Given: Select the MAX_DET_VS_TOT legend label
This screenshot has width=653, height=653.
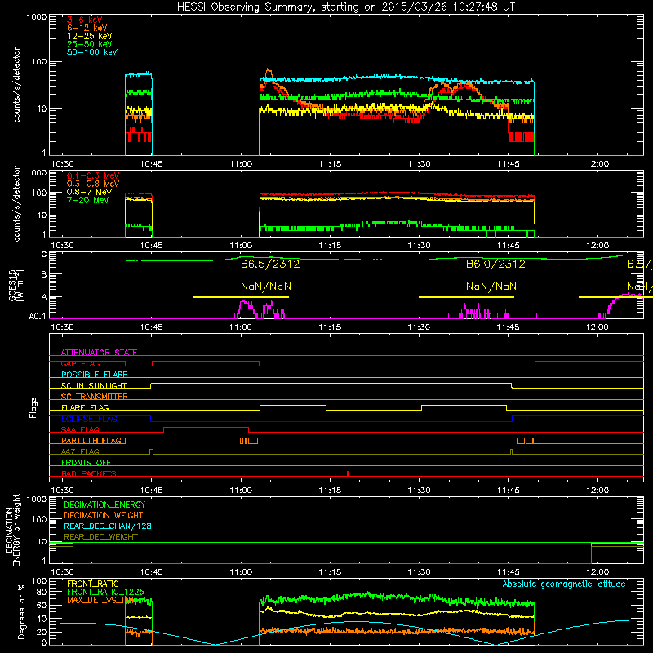Looking at the screenshot, I should click(x=101, y=600).
